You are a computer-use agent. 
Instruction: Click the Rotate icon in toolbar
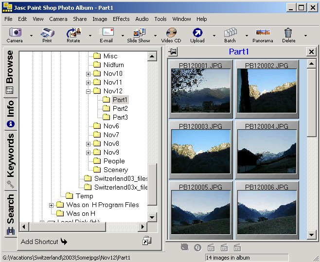73,35
